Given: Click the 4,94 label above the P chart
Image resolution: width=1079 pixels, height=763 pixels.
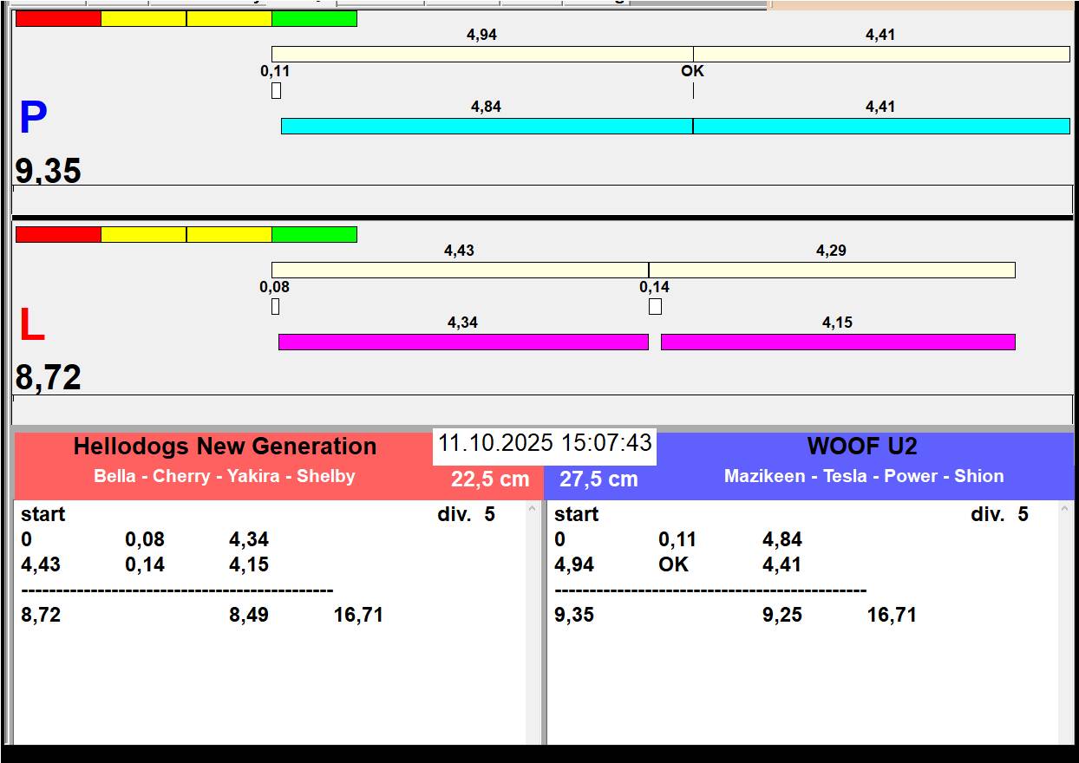Looking at the screenshot, I should 481,35.
